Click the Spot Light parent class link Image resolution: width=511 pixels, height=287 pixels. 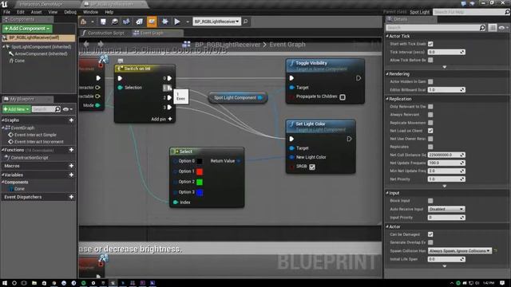420,12
